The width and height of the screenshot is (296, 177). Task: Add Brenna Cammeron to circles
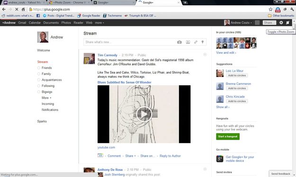(237, 88)
